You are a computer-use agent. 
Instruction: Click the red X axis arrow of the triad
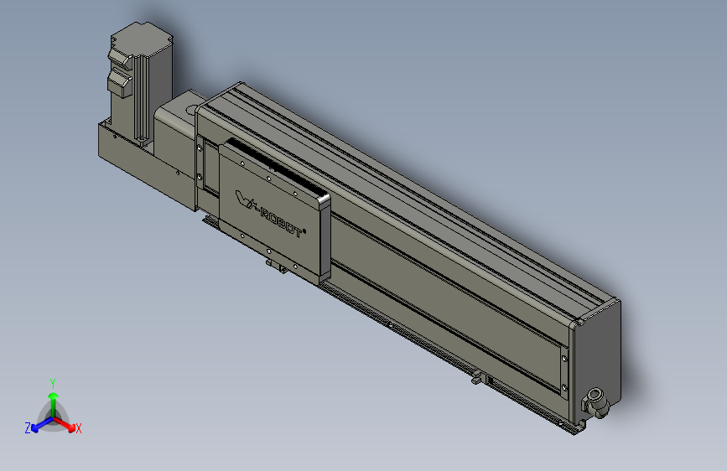[x=65, y=424]
